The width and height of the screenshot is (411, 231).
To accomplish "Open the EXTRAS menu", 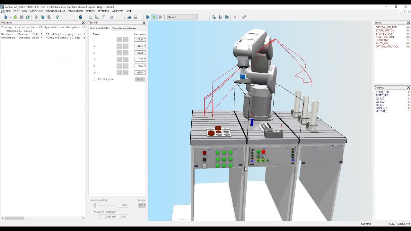I will pyautogui.click(x=90, y=11).
